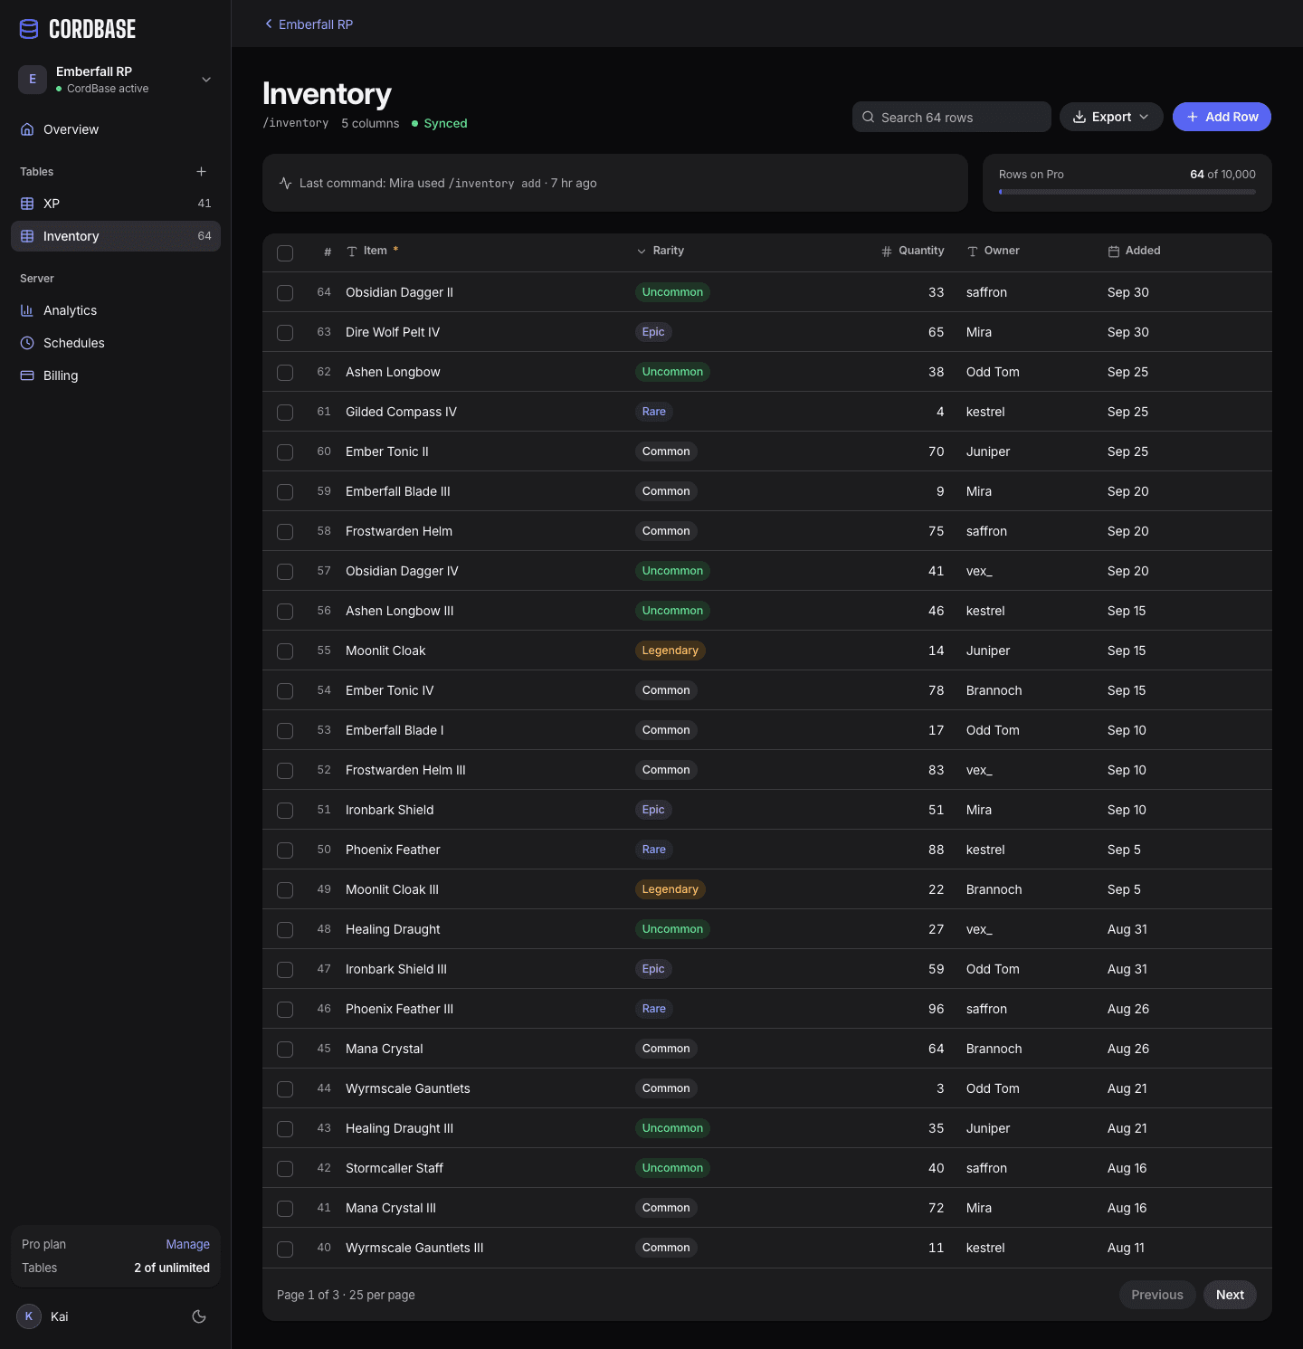
Task: Open the Rarity column header dropdown
Action: click(x=661, y=251)
